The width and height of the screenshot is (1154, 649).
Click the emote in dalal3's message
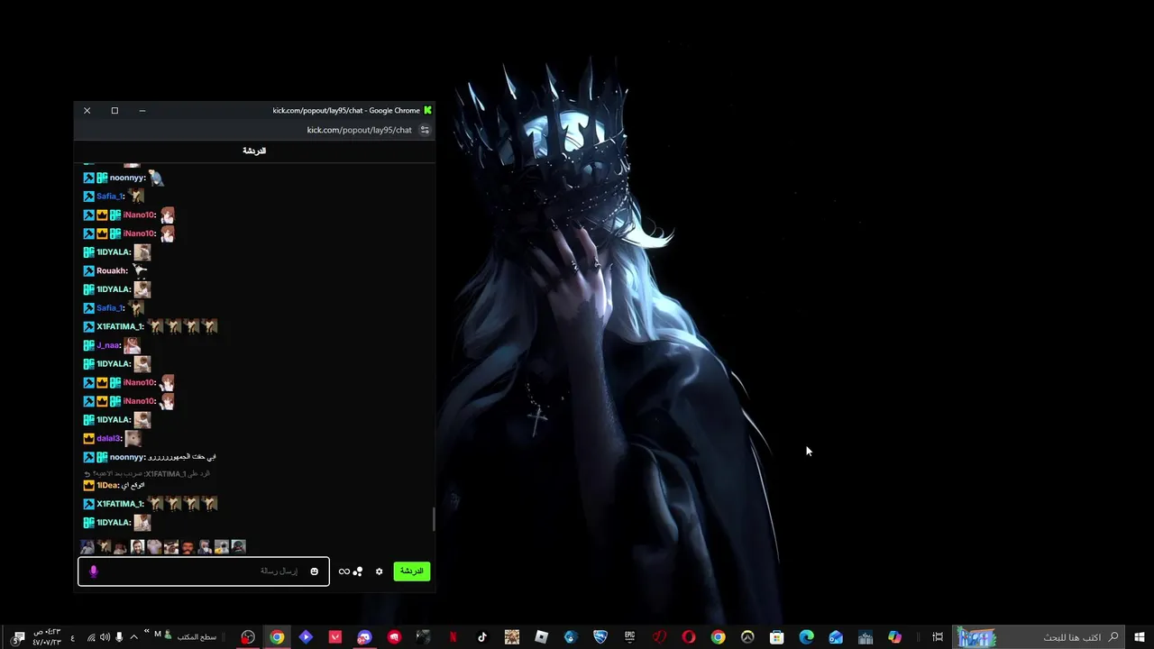pyautogui.click(x=133, y=438)
